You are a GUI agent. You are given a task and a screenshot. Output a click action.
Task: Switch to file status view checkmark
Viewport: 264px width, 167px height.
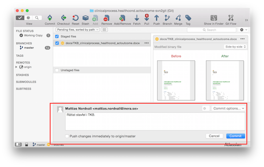coord(20,18)
